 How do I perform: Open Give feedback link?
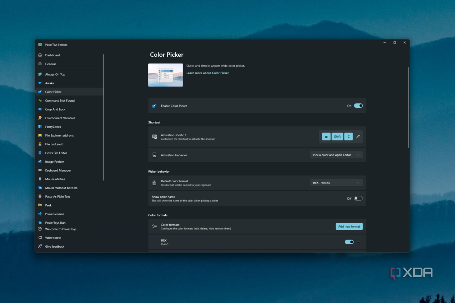[70, 247]
